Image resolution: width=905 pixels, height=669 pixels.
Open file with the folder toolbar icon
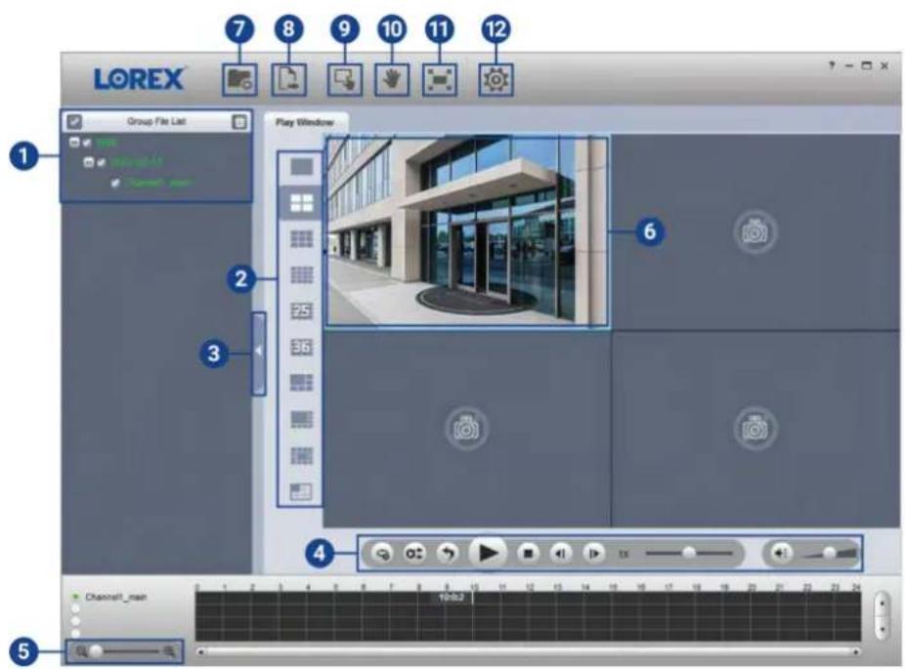point(239,79)
